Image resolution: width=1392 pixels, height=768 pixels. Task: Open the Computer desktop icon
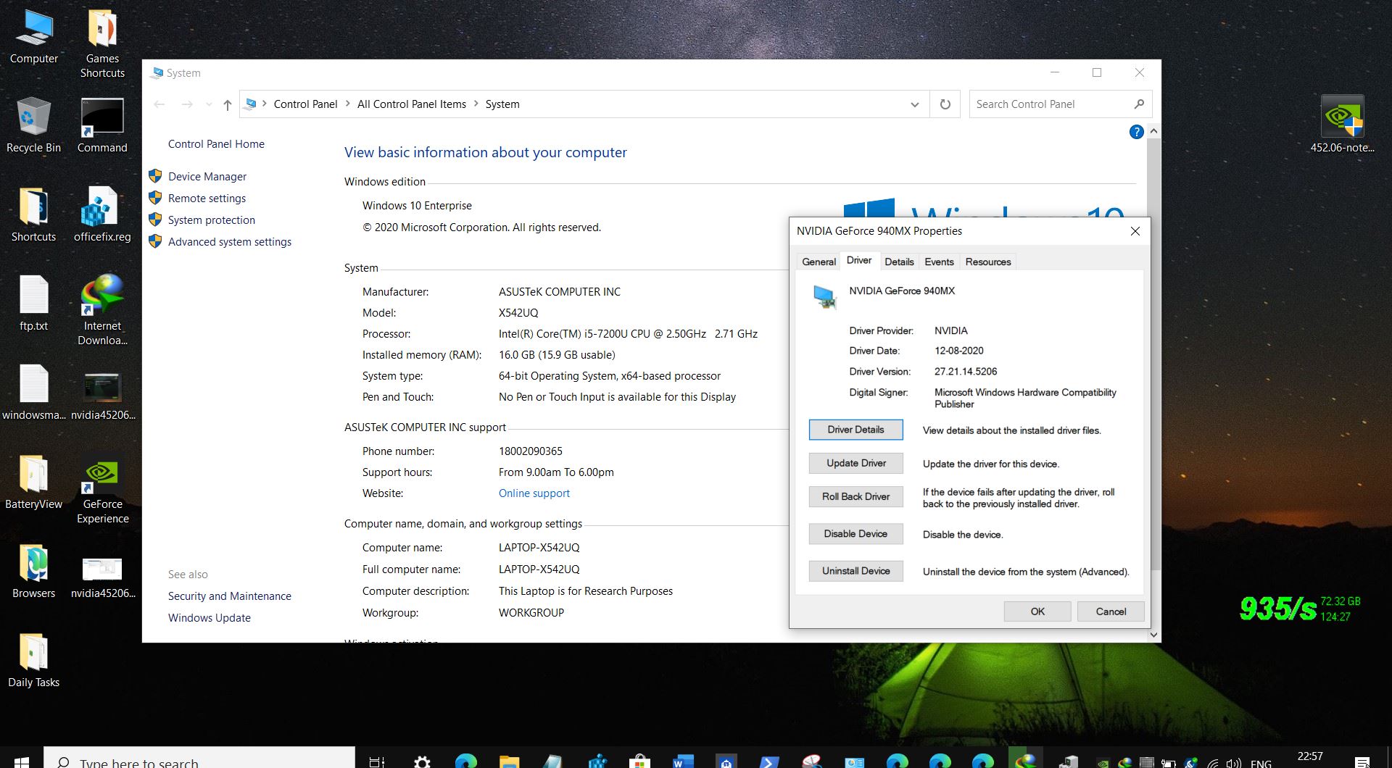[33, 38]
